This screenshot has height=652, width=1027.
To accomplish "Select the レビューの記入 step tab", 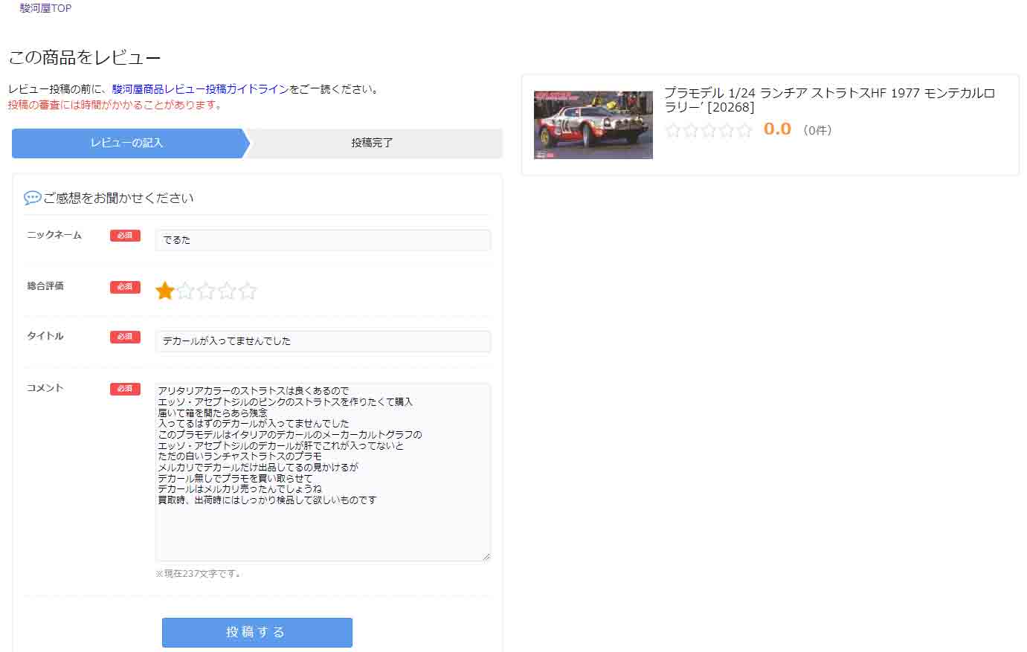I will pos(127,143).
